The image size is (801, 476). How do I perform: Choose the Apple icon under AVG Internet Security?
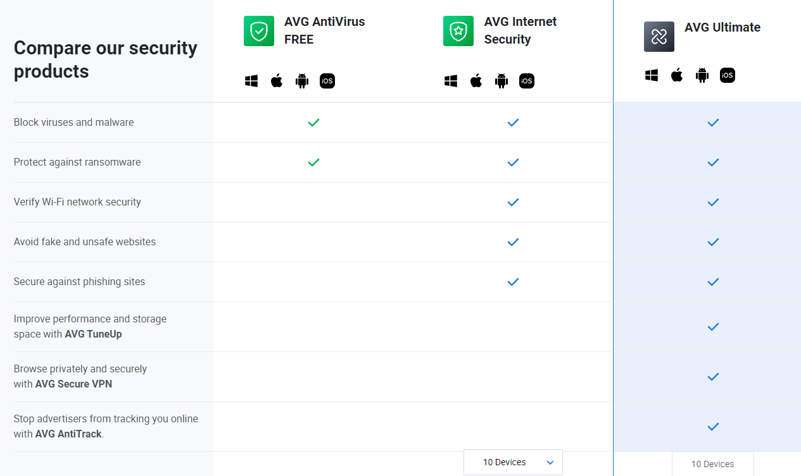(476, 81)
